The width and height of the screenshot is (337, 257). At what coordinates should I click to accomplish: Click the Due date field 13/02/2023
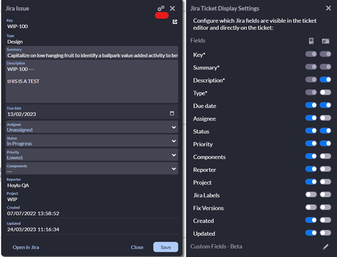point(92,112)
